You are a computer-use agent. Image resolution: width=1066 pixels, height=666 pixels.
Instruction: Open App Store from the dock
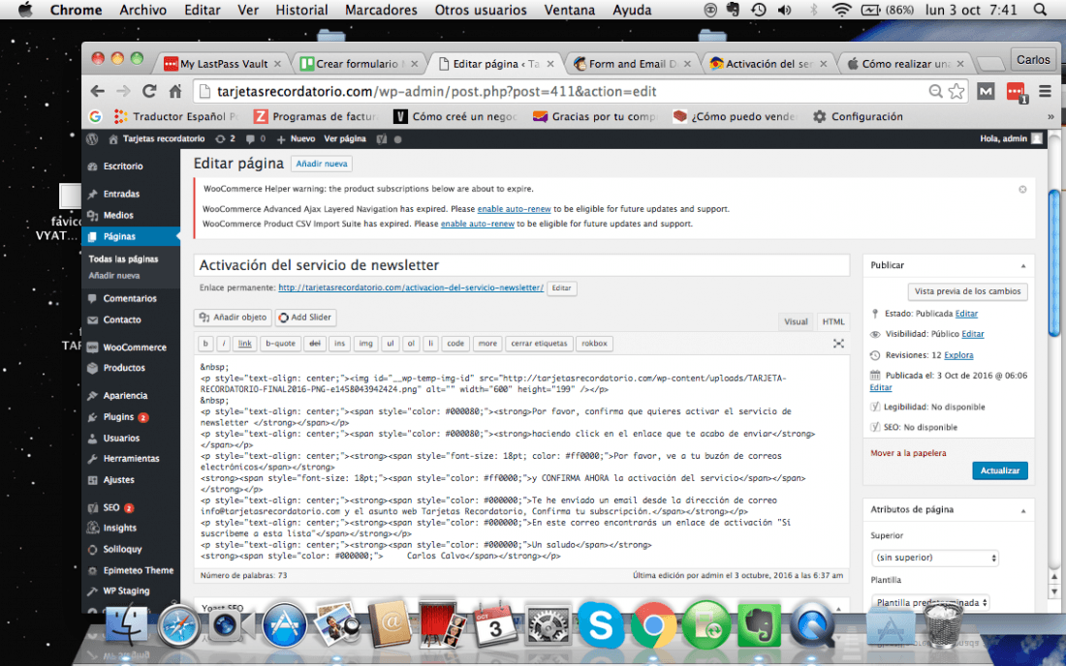pyautogui.click(x=284, y=624)
